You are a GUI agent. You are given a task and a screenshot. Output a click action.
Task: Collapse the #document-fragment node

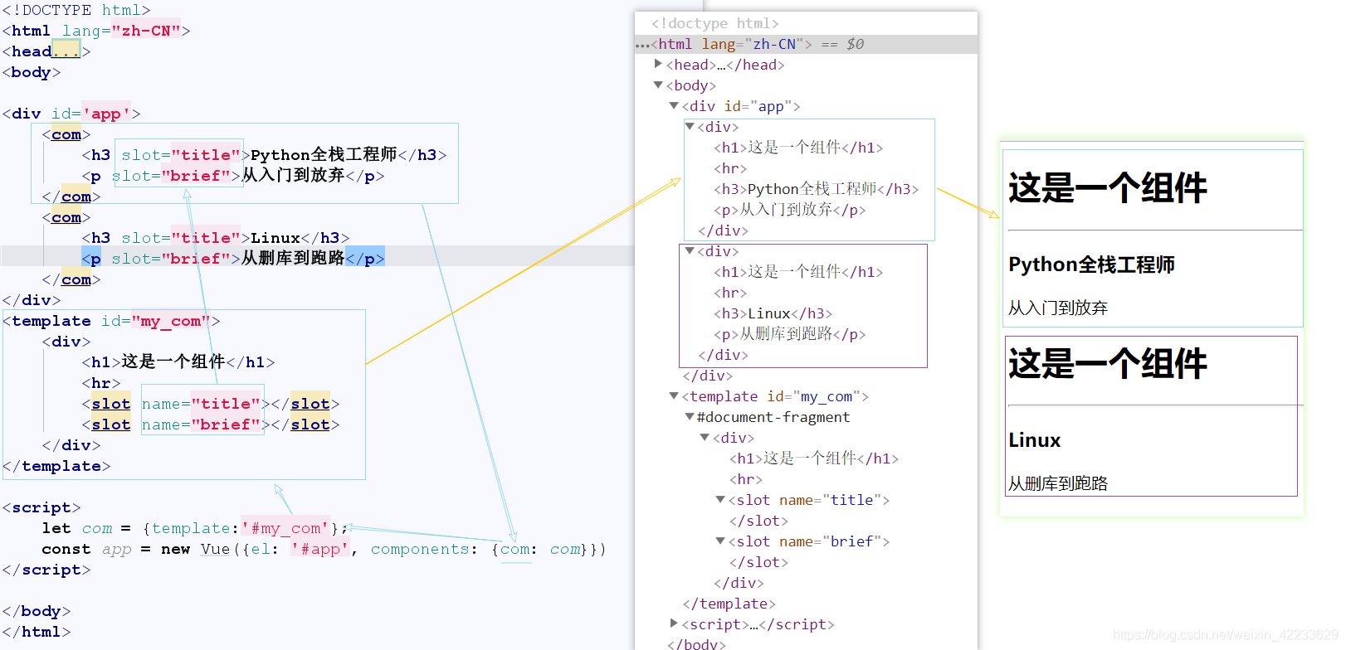pyautogui.click(x=690, y=417)
